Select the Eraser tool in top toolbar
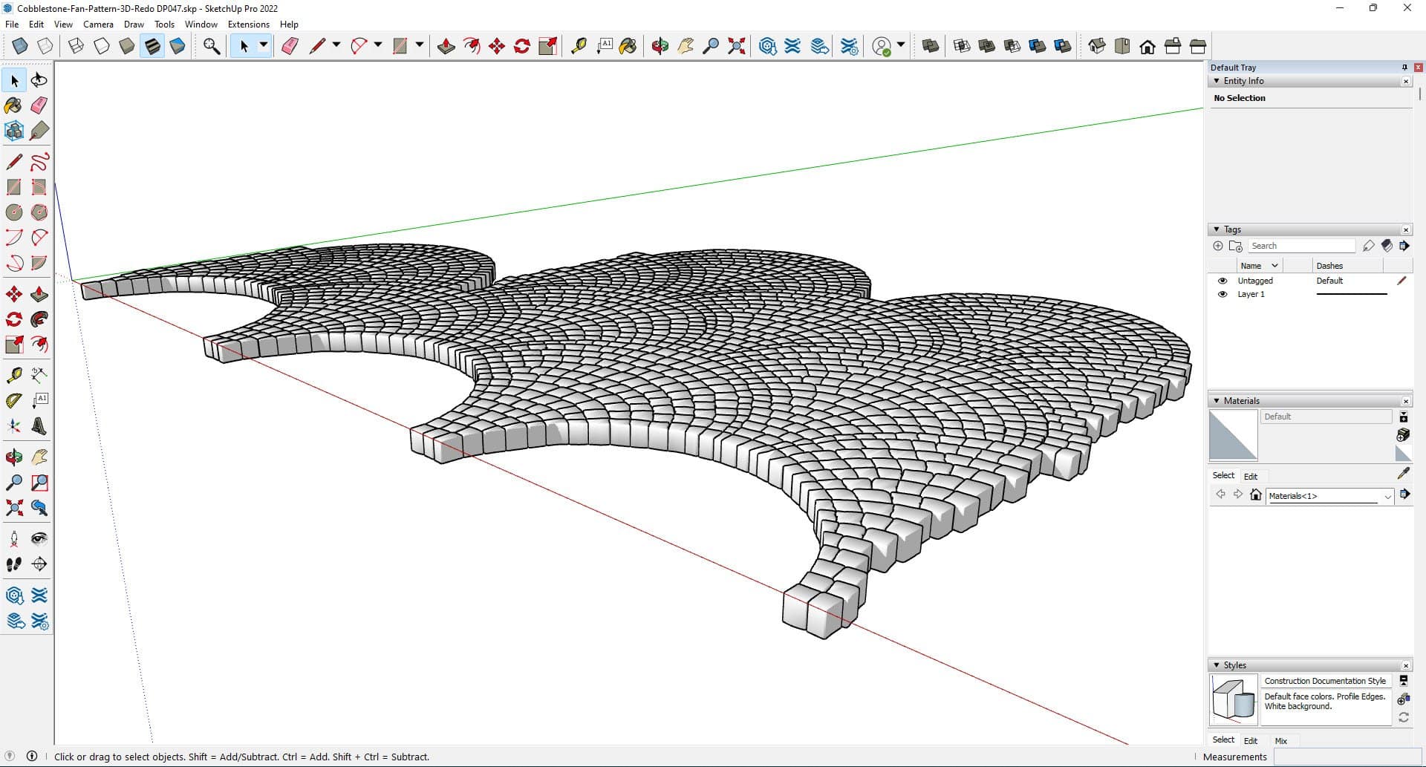This screenshot has width=1426, height=767. tap(290, 46)
